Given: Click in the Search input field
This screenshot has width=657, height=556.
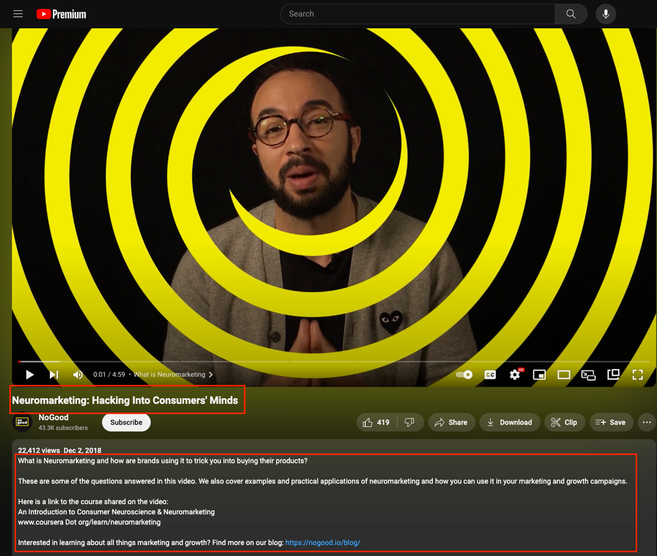Looking at the screenshot, I should point(417,14).
